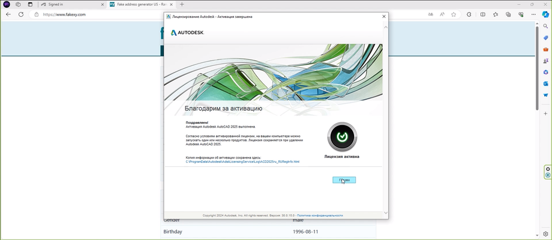Close the Autodesk licensing dialog
The width and height of the screenshot is (552, 240).
coord(384,16)
